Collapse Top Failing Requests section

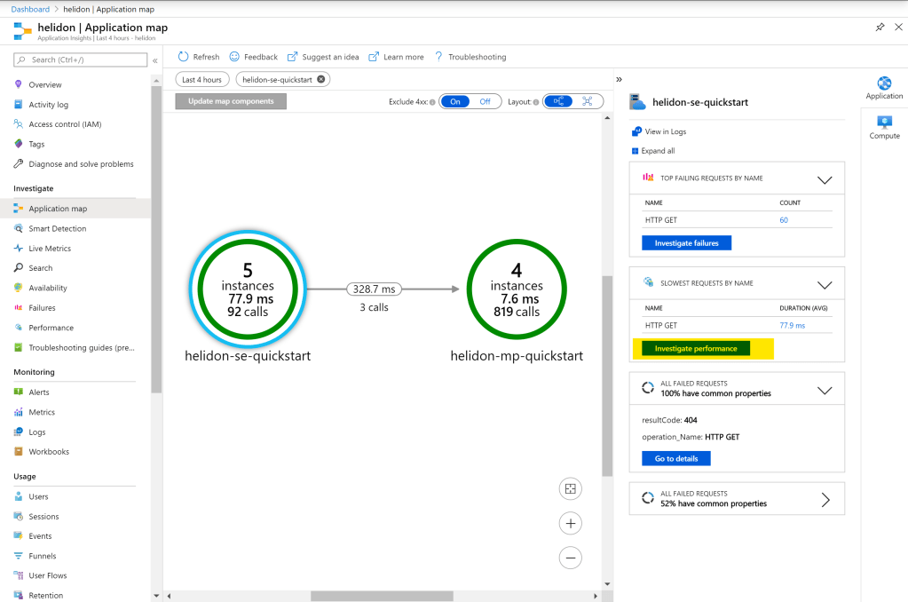click(x=824, y=179)
